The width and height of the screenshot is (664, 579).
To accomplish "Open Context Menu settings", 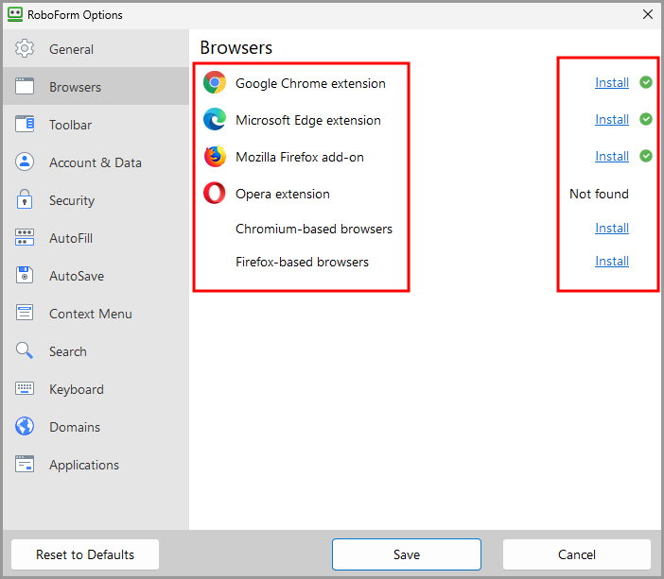I will [x=96, y=313].
